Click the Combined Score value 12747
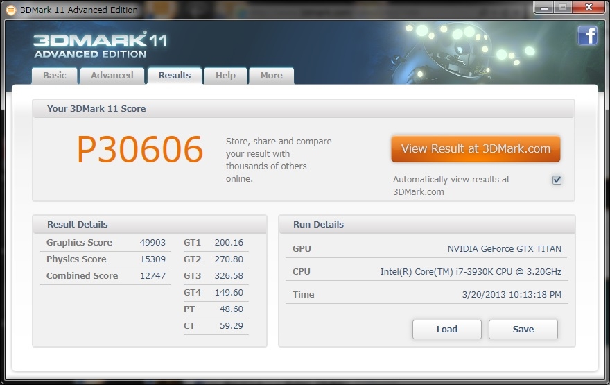 (152, 276)
